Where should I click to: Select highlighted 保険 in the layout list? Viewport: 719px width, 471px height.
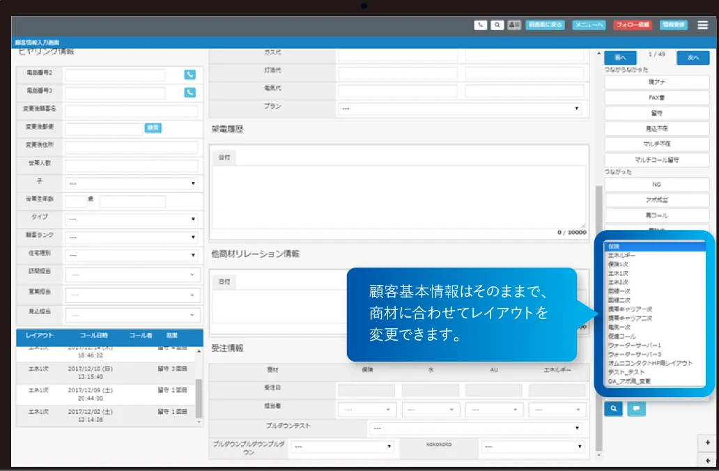(x=654, y=247)
